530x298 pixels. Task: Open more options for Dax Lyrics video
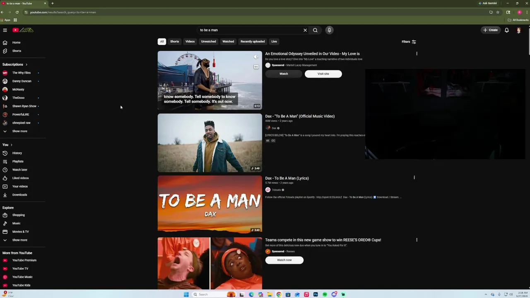[414, 178]
